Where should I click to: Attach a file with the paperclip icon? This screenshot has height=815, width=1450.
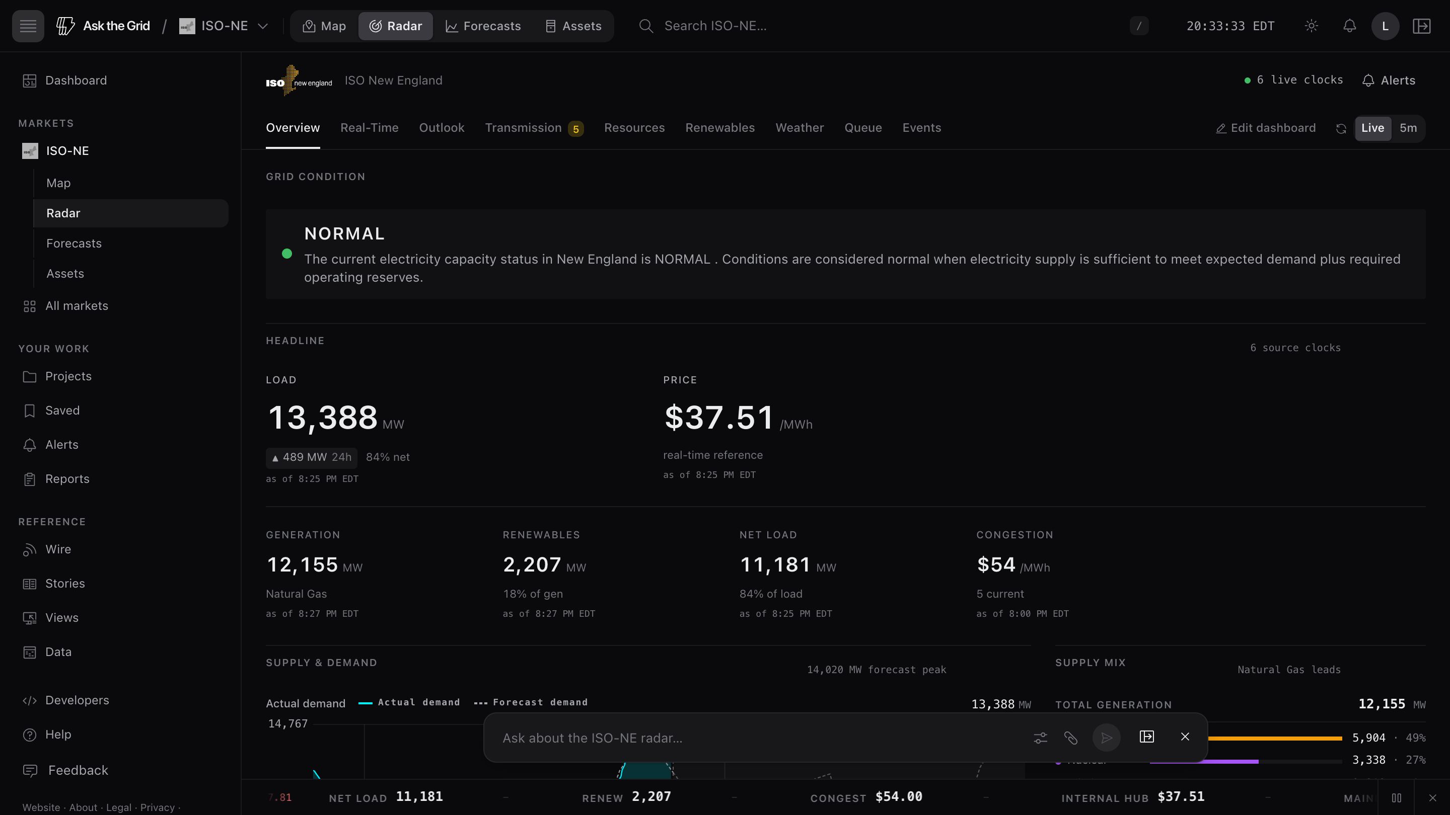1070,738
